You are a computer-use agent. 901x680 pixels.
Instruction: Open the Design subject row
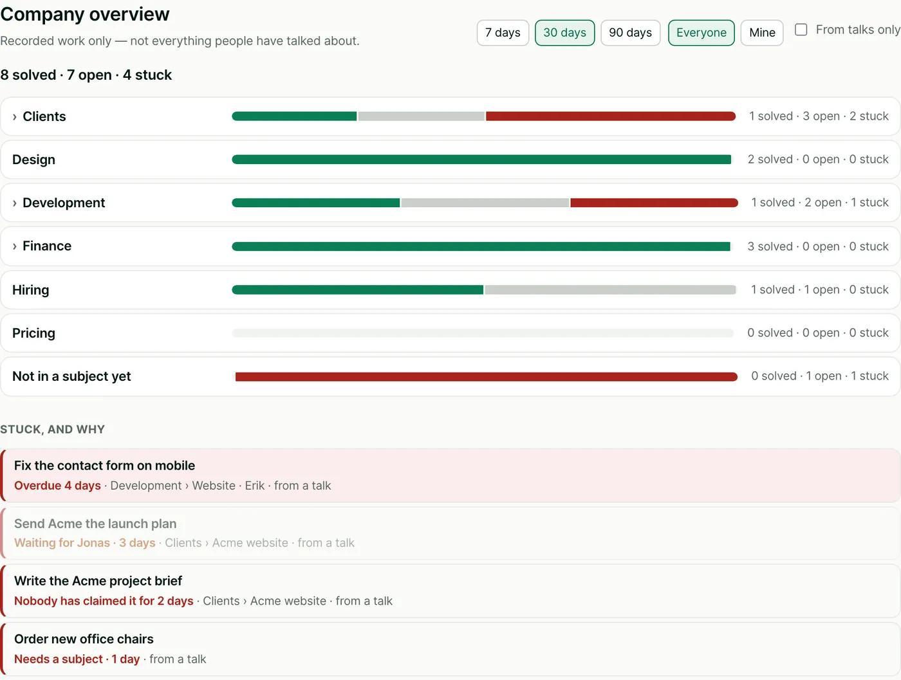[x=450, y=160]
